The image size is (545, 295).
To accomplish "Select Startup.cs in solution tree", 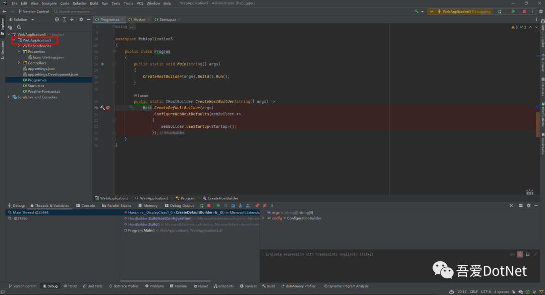I will pyautogui.click(x=36, y=86).
